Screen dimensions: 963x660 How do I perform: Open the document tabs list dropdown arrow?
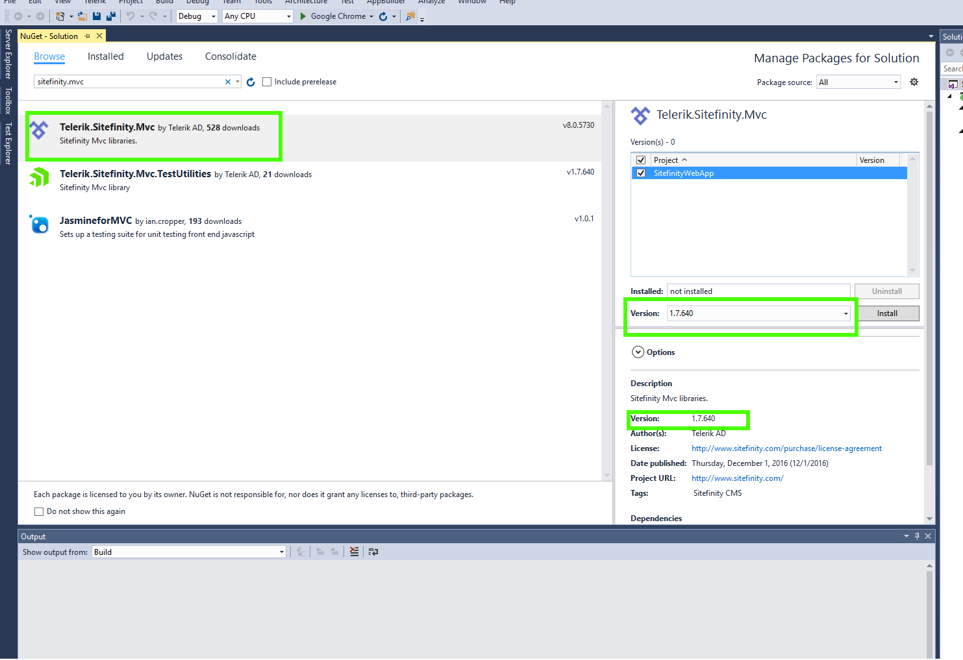(x=931, y=36)
